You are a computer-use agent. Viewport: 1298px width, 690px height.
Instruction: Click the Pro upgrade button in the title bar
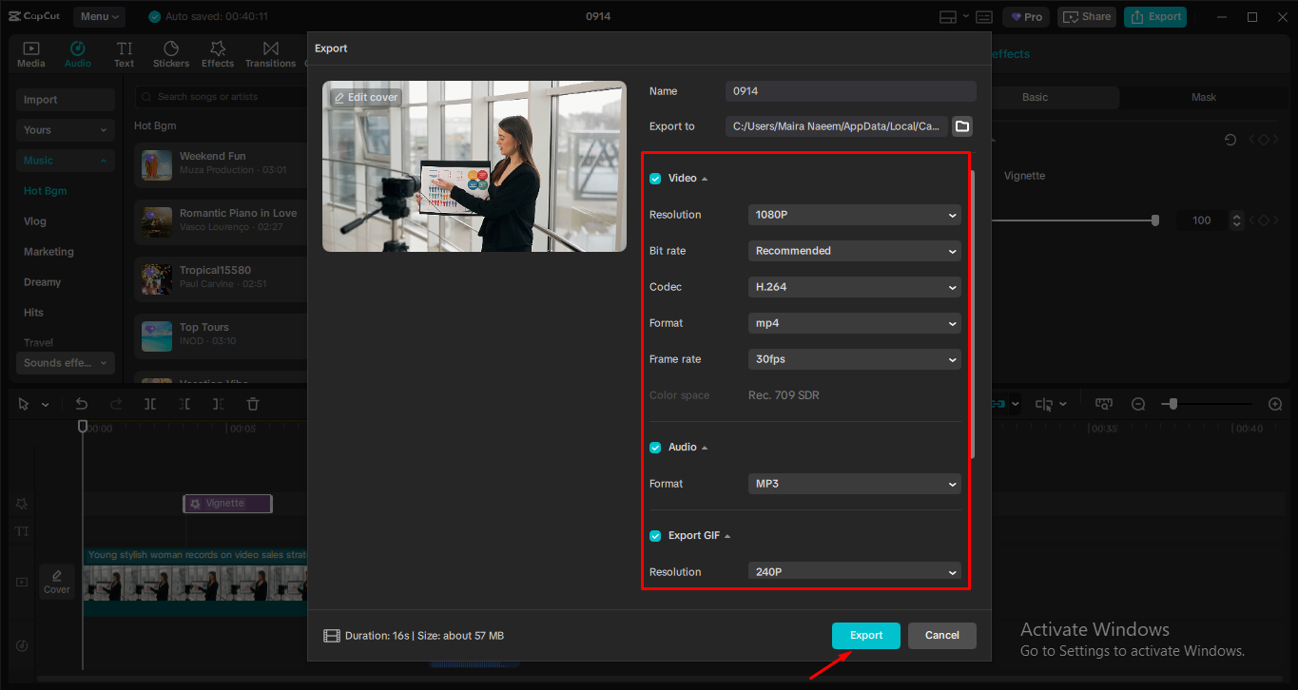click(x=1026, y=17)
